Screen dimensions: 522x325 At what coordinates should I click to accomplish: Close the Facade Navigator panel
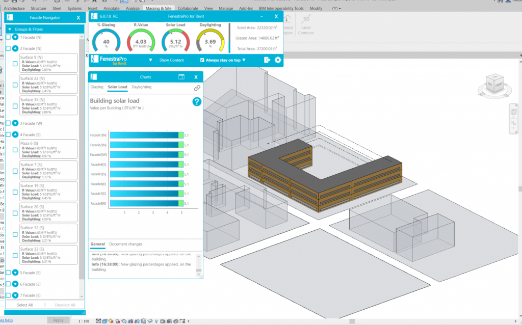click(78, 18)
